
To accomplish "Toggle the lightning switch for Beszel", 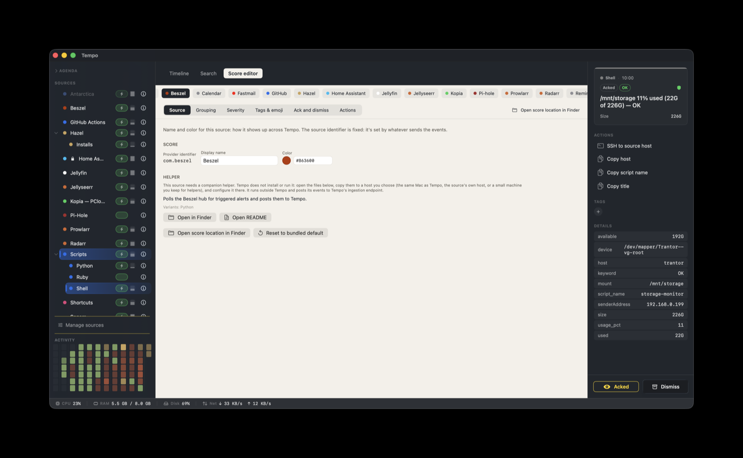I will click(122, 108).
